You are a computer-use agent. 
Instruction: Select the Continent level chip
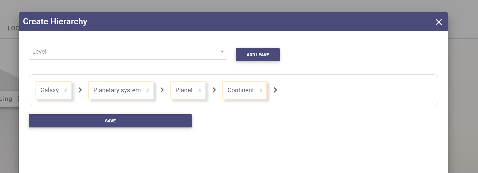(240, 90)
